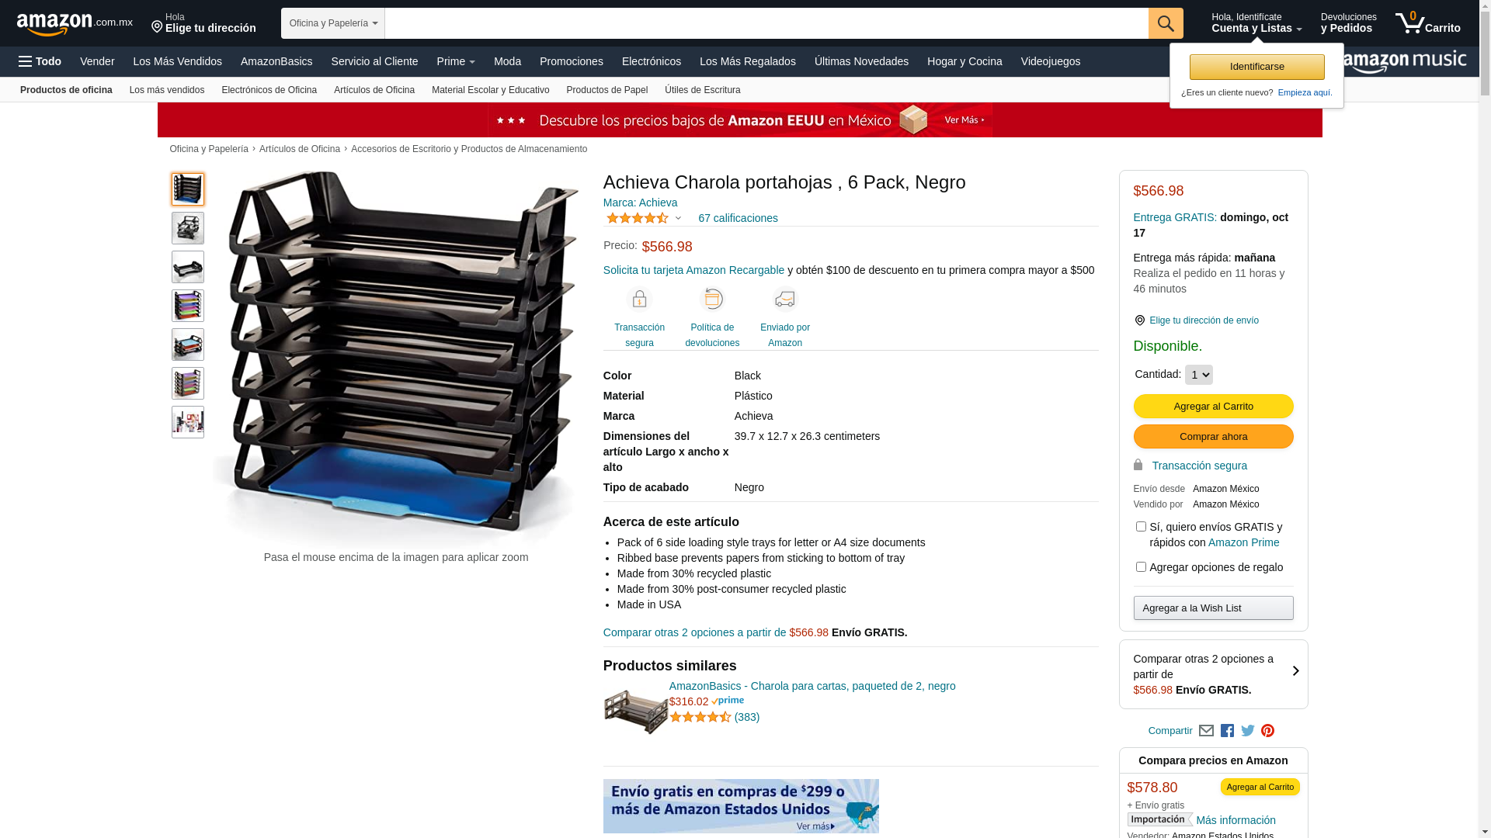Enable the Amazon Prime free shipping checkbox
The height and width of the screenshot is (838, 1491).
coord(1141,527)
